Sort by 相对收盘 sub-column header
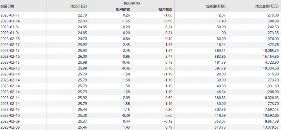This screenshot has width=281, height=130. 166,10
